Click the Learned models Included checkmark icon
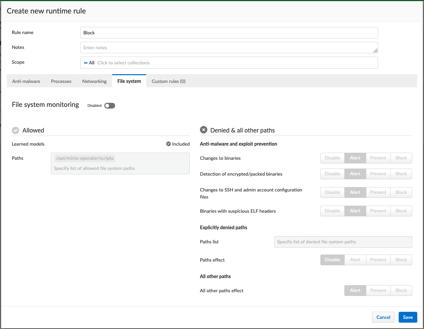The image size is (424, 329). 168,144
